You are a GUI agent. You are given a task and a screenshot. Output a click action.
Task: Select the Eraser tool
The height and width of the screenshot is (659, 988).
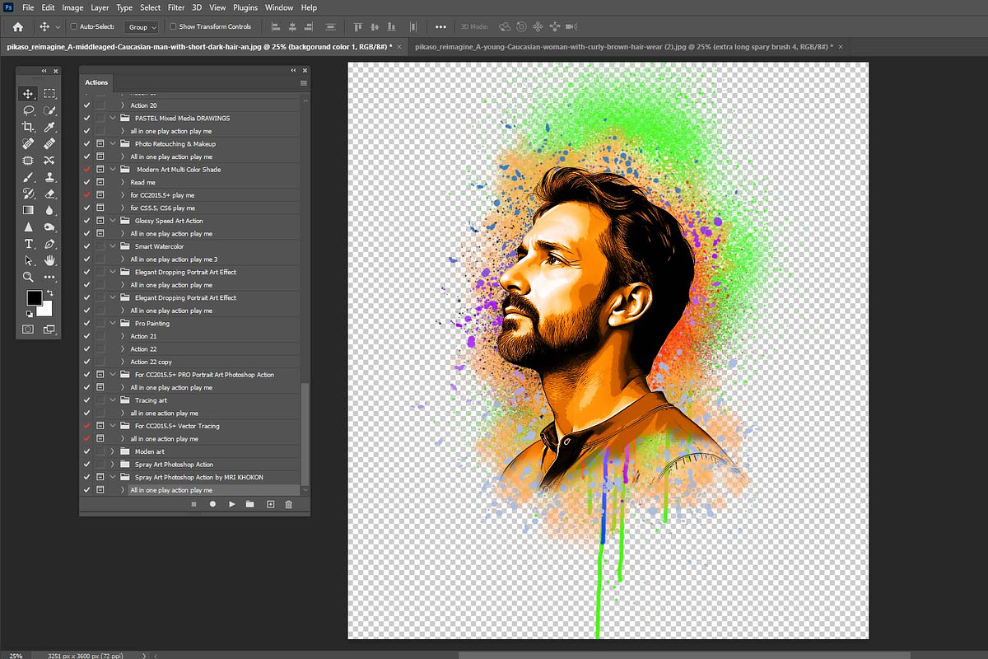pos(49,194)
